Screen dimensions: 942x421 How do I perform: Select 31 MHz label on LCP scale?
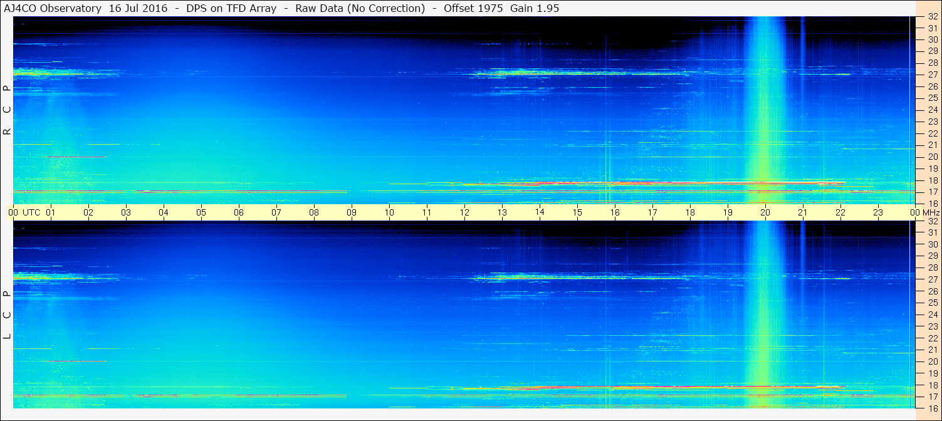coord(932,232)
